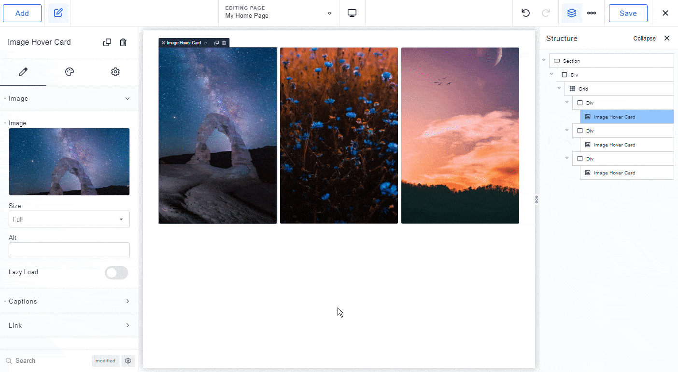Expand the Link section
Screen dimensions: 678x372
tap(69, 325)
